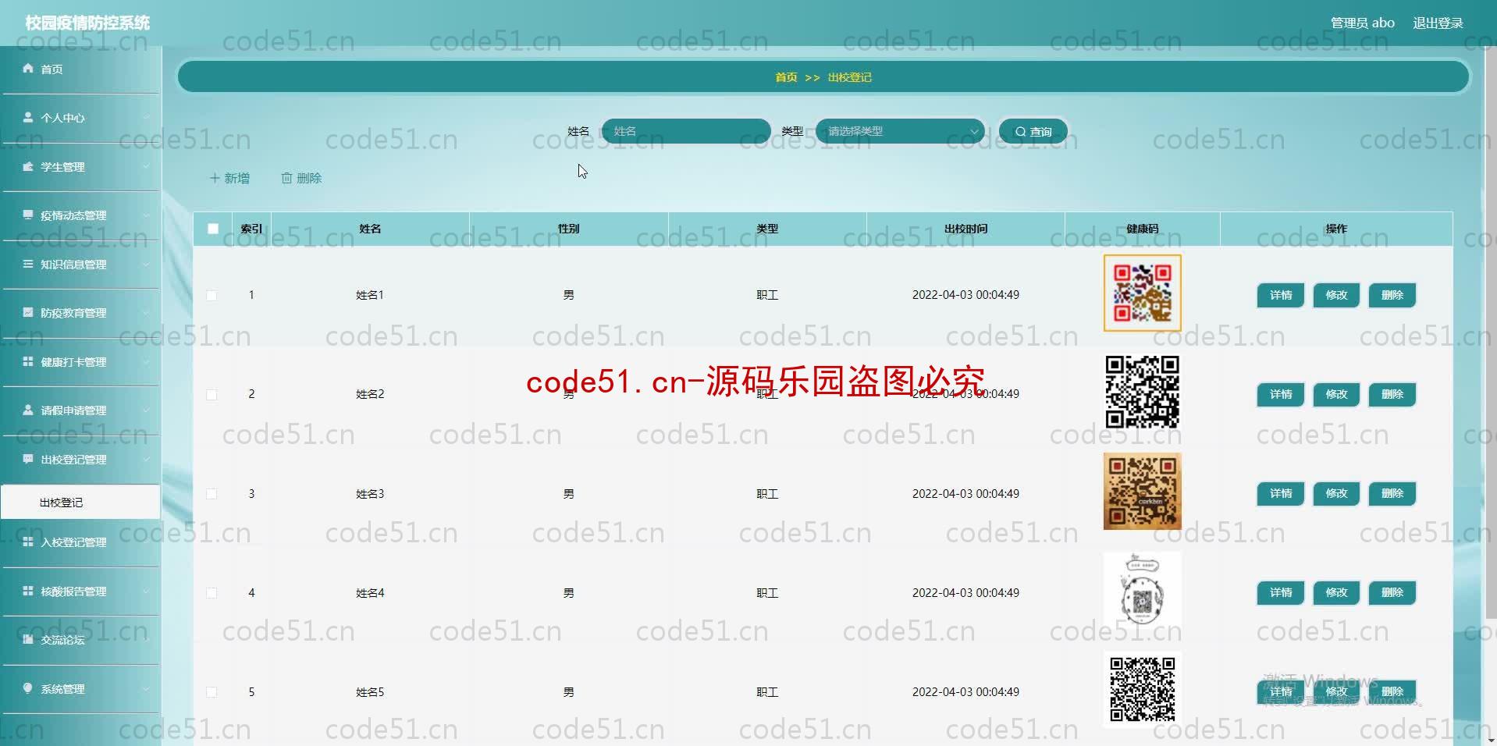
Task: Expand the 疫情动态管理 menu arrow
Action: 146,215
